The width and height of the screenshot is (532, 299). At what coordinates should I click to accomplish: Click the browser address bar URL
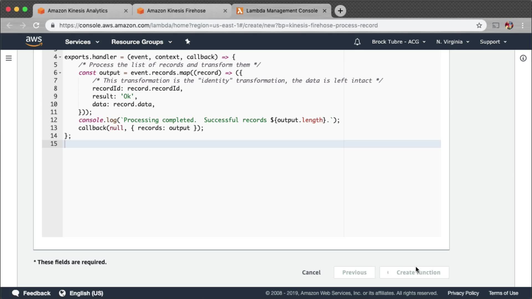coord(218,25)
